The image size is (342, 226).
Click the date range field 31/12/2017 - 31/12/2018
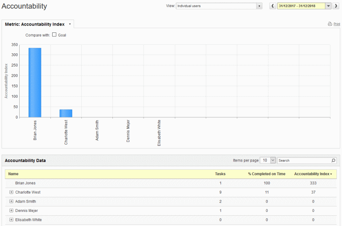pos(301,6)
